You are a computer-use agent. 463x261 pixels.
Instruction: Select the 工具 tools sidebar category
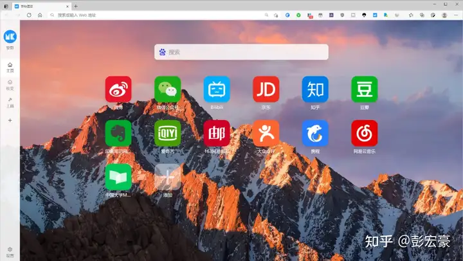coord(10,103)
